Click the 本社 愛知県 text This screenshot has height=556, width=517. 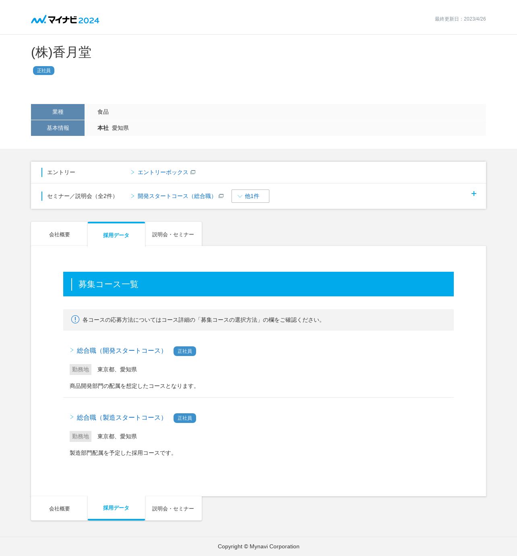pos(113,128)
